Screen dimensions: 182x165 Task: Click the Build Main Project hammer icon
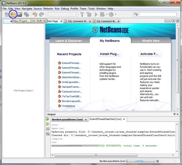82,14
